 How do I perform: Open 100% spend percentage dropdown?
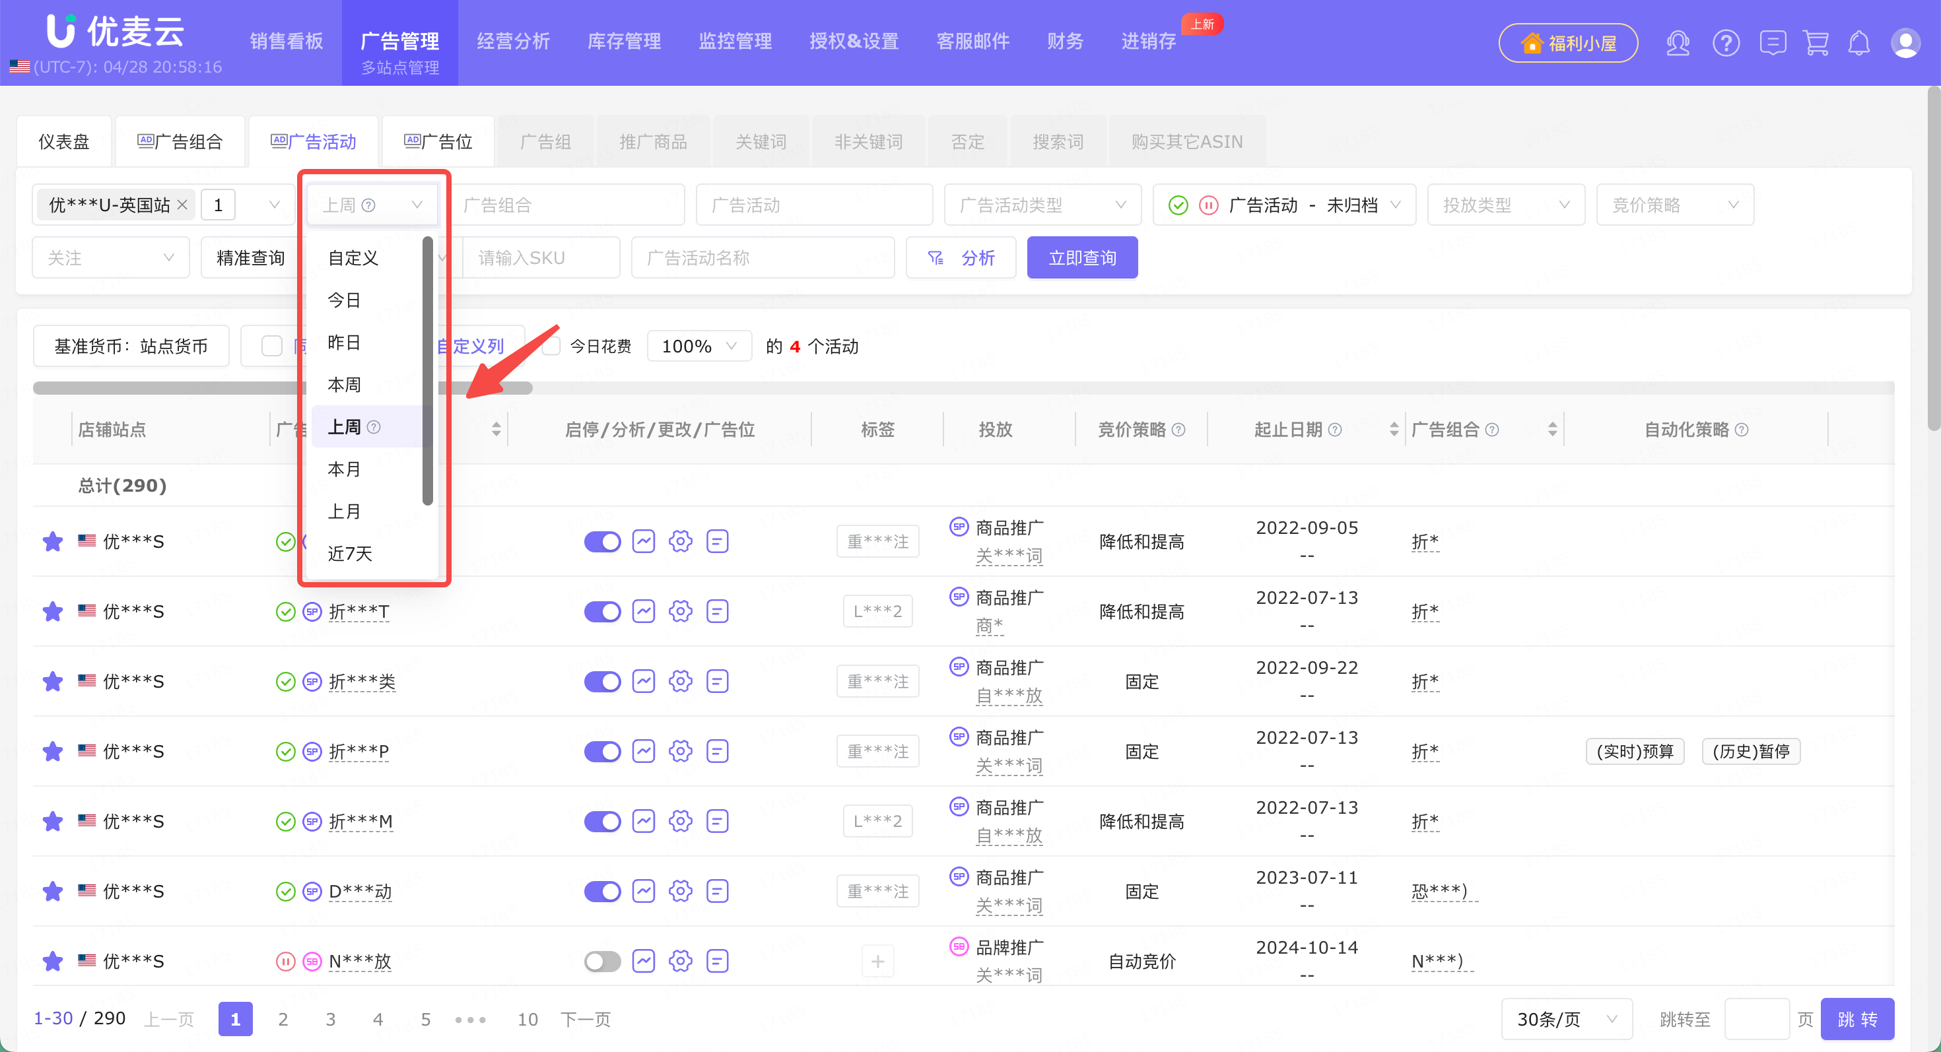click(x=698, y=346)
